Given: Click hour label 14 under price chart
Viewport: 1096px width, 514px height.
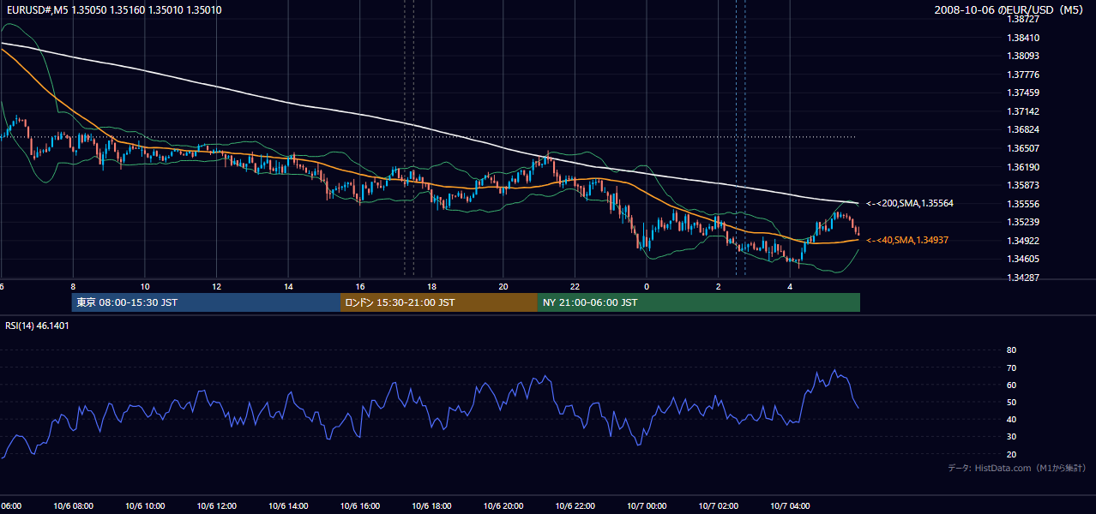Looking at the screenshot, I should (288, 286).
